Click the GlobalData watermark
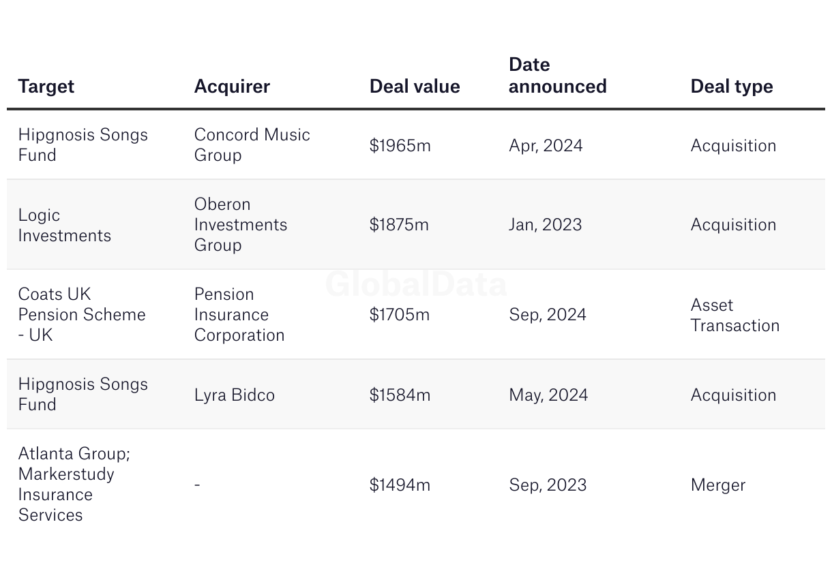This screenshot has height=567, width=832. 416,284
